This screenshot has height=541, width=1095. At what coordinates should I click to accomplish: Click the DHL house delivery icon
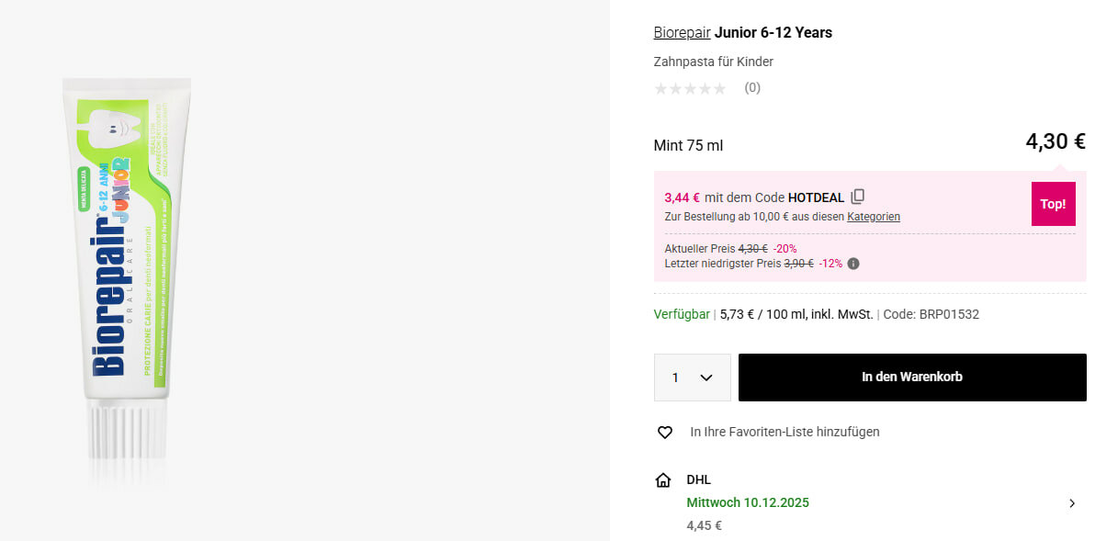click(x=663, y=479)
